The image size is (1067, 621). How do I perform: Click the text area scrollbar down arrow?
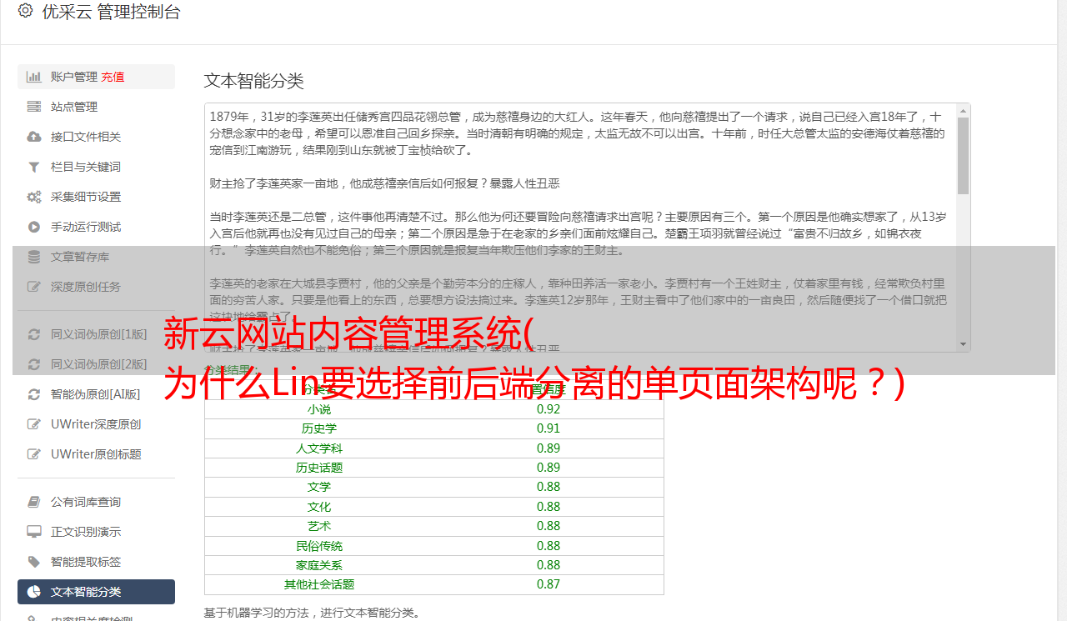tap(963, 343)
